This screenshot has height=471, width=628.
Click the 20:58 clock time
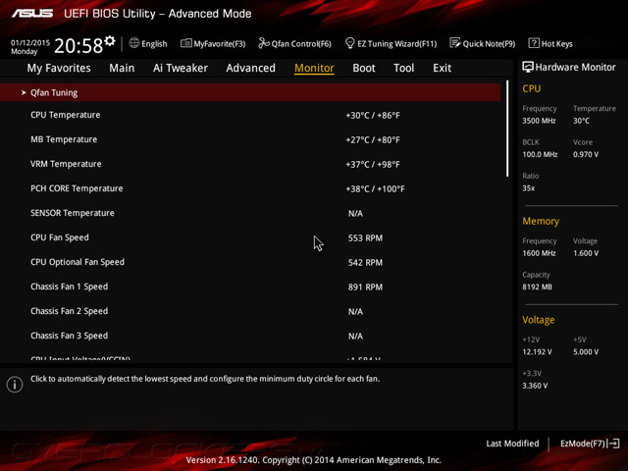click(78, 45)
